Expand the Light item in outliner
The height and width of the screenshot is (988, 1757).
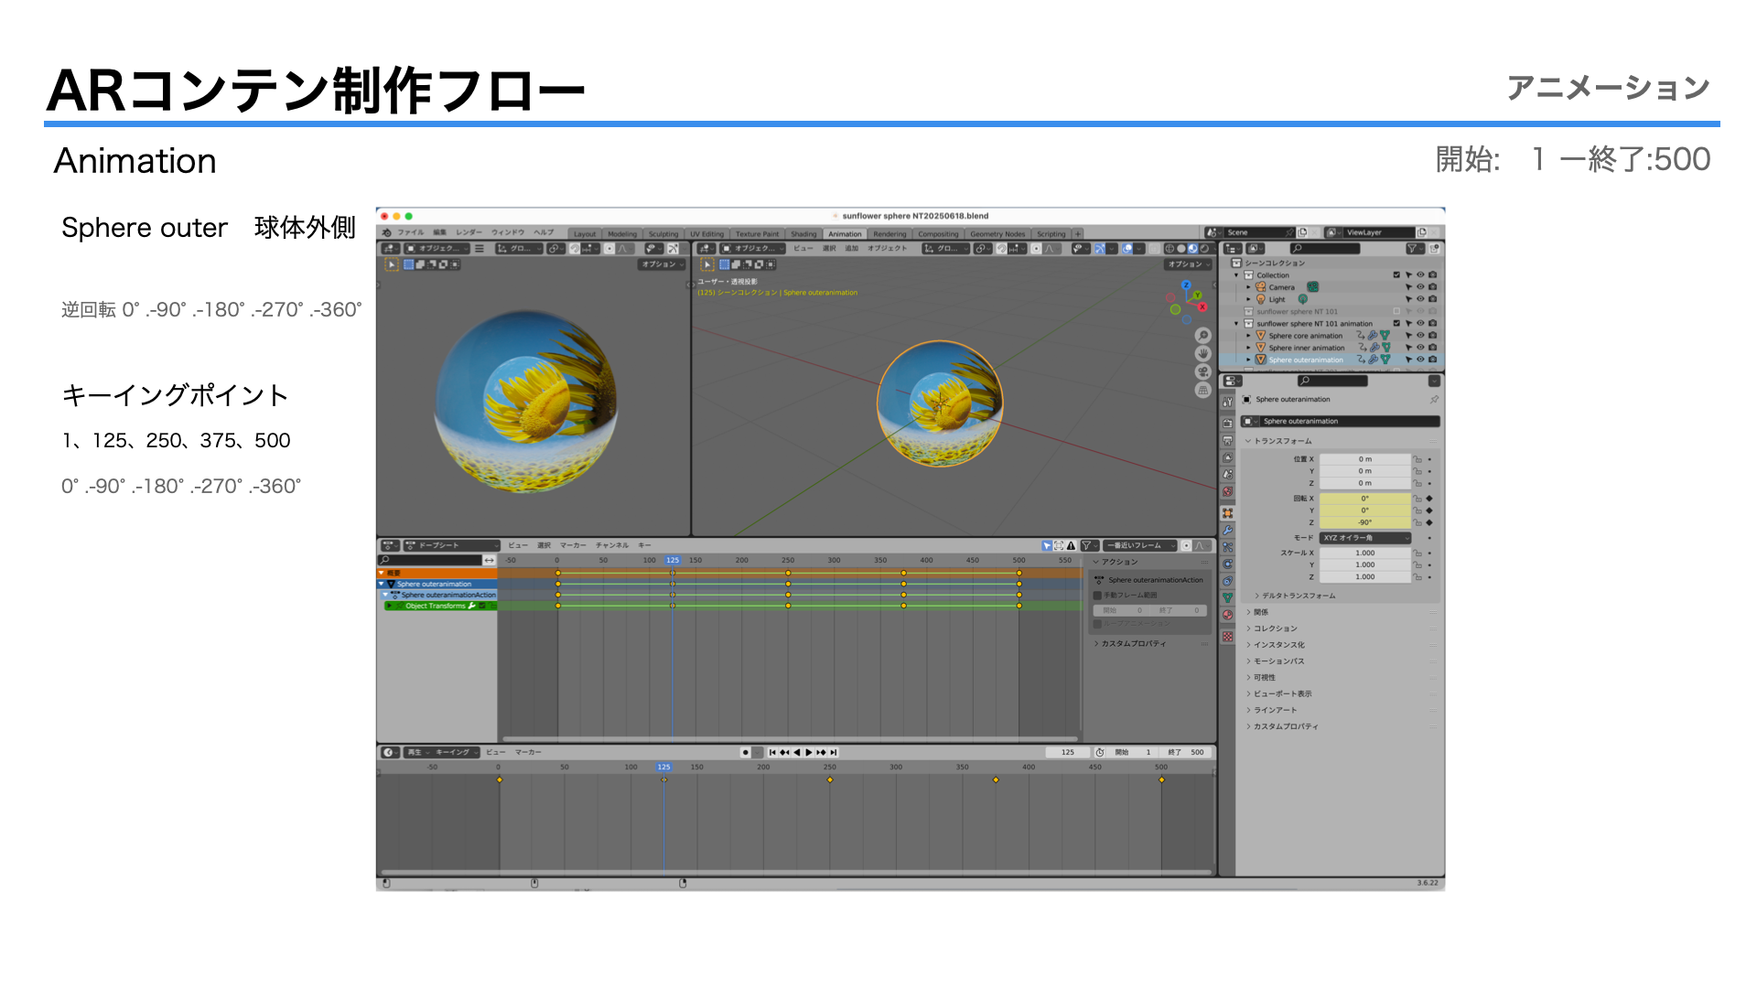coord(1248,299)
